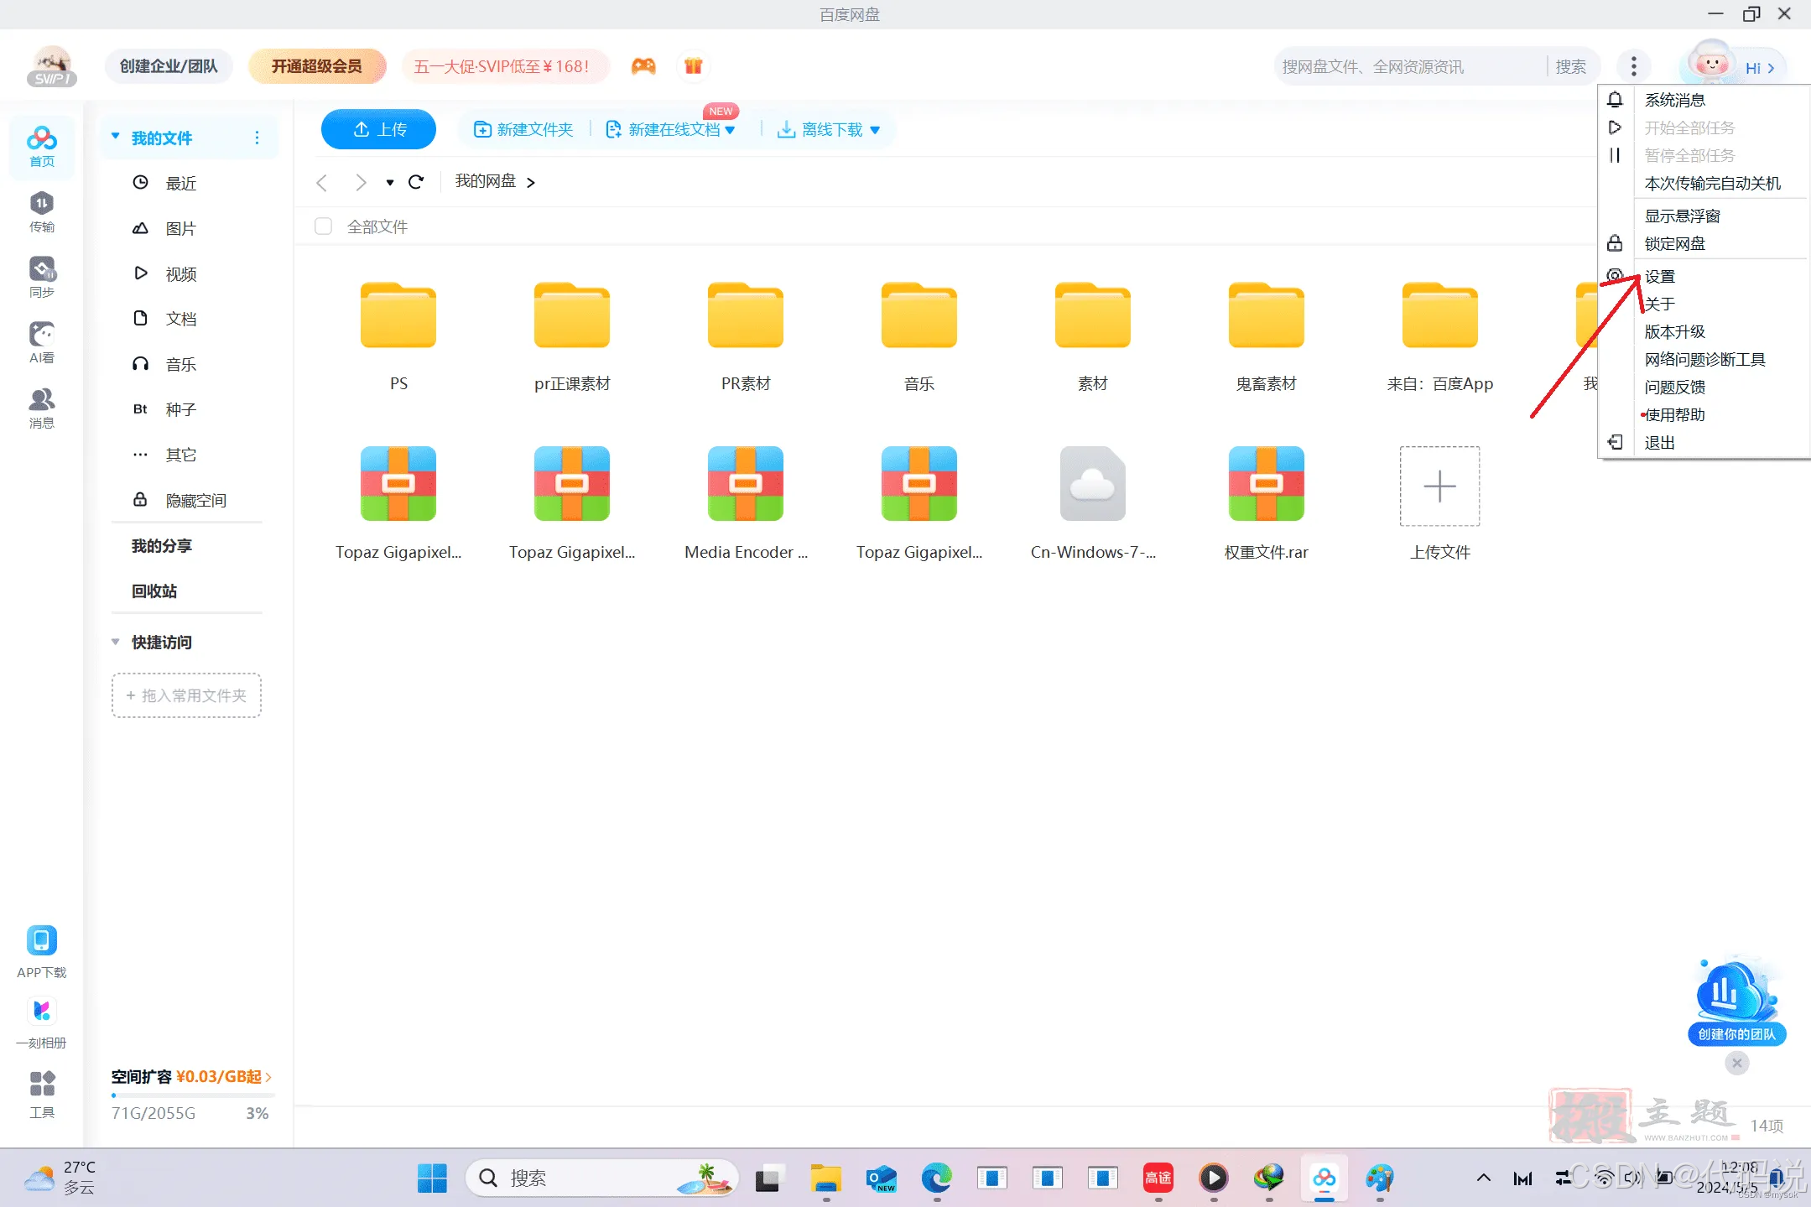Click the refresh icon beside the breadcrumb

[x=416, y=182]
